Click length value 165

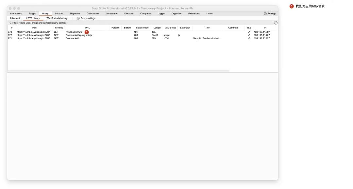coord(154,32)
